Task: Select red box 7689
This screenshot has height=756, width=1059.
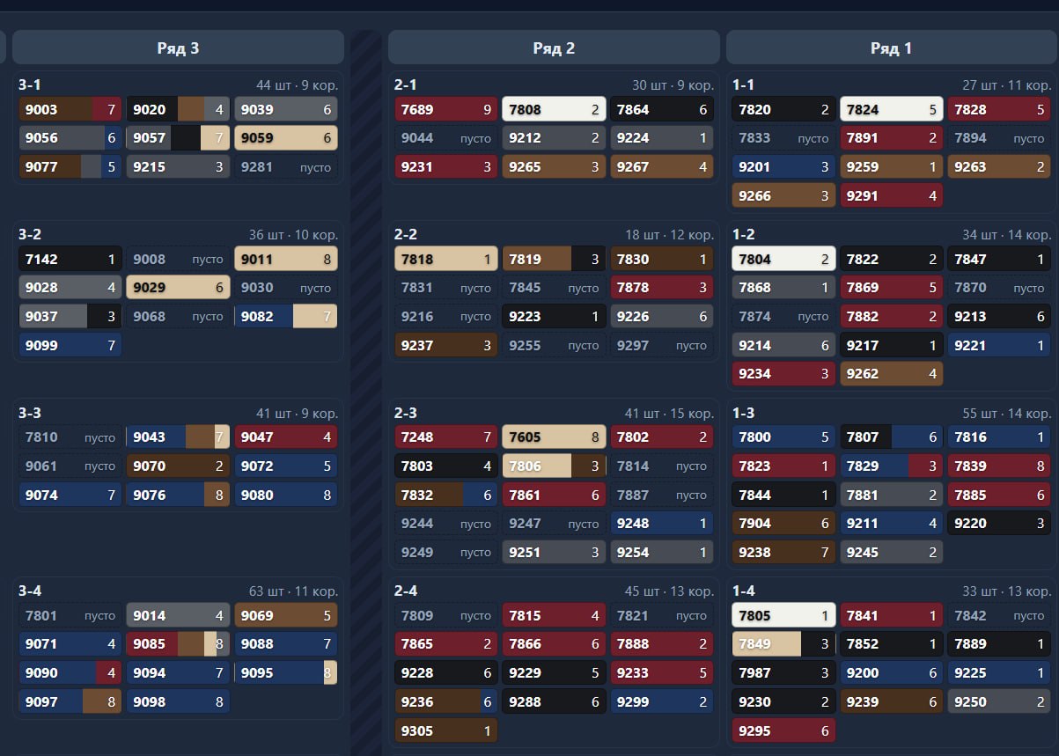Action: click(x=446, y=109)
